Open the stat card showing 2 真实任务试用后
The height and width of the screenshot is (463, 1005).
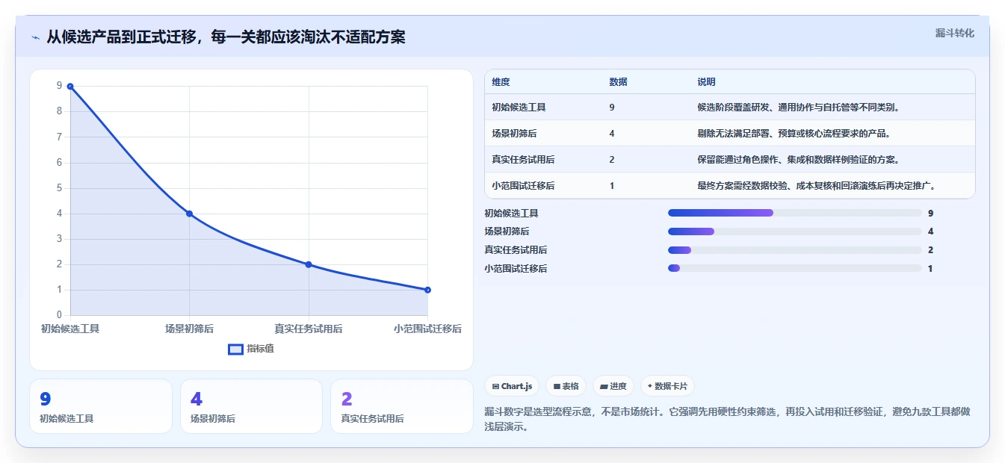[402, 406]
